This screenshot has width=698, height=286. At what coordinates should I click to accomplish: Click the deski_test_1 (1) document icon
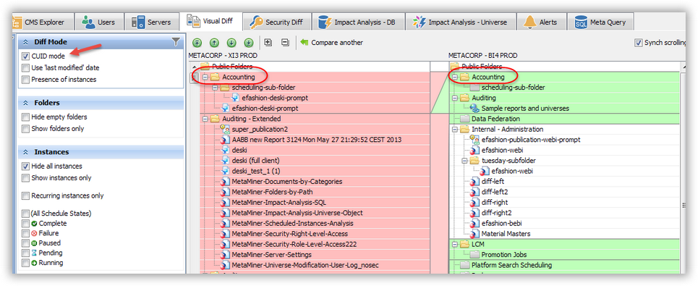pos(225,171)
